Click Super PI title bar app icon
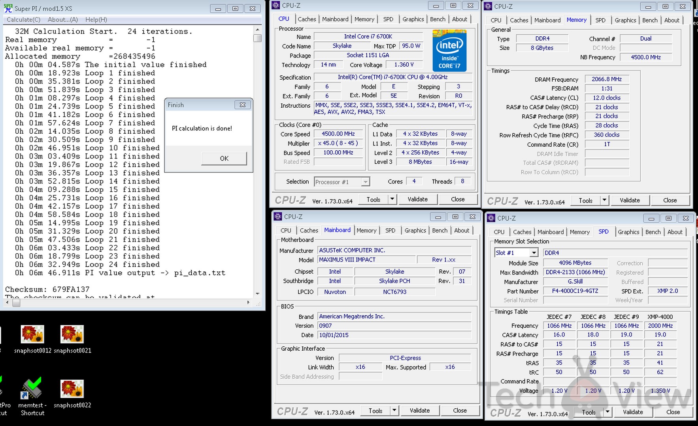Screen dimensions: 698x426 pyautogui.click(x=8, y=8)
